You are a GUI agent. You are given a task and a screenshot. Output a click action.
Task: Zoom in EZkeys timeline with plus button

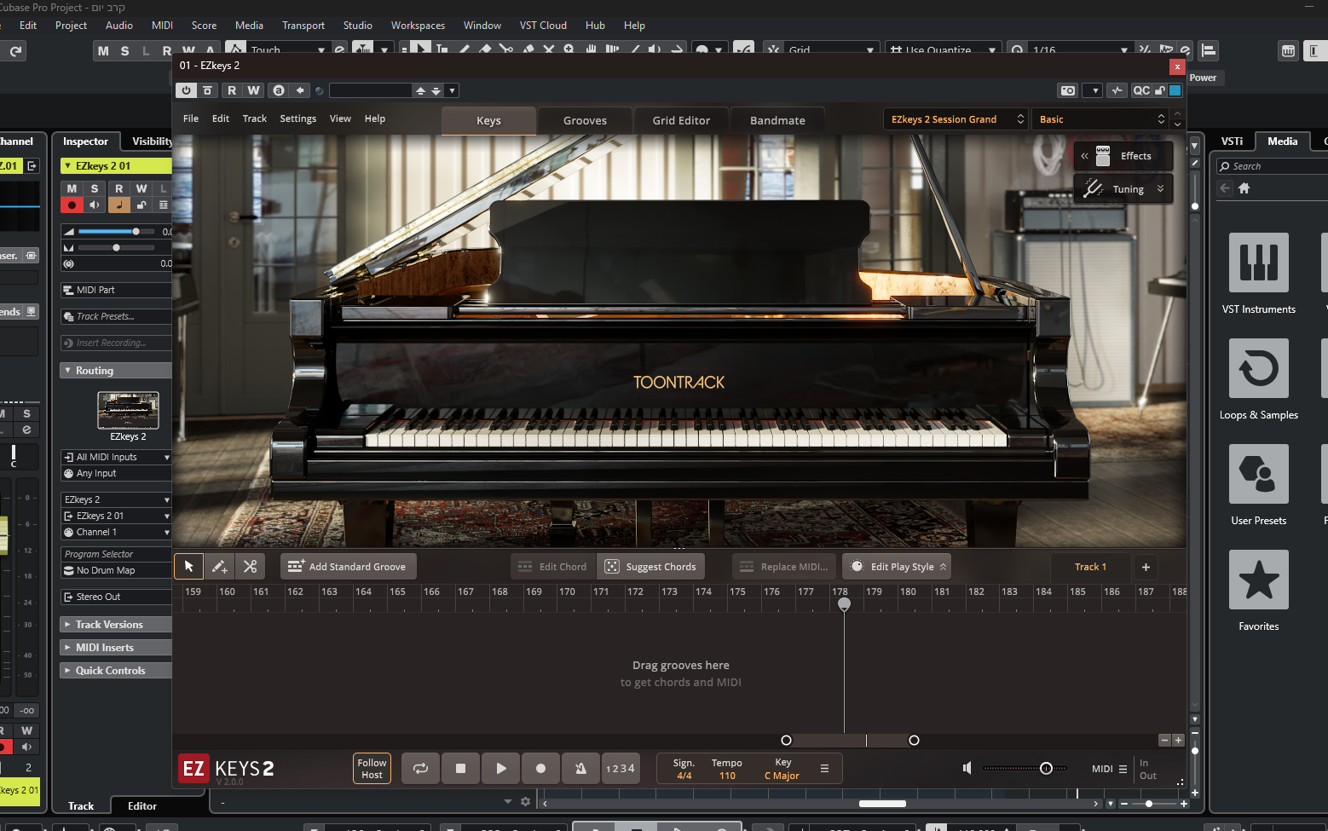point(1178,740)
